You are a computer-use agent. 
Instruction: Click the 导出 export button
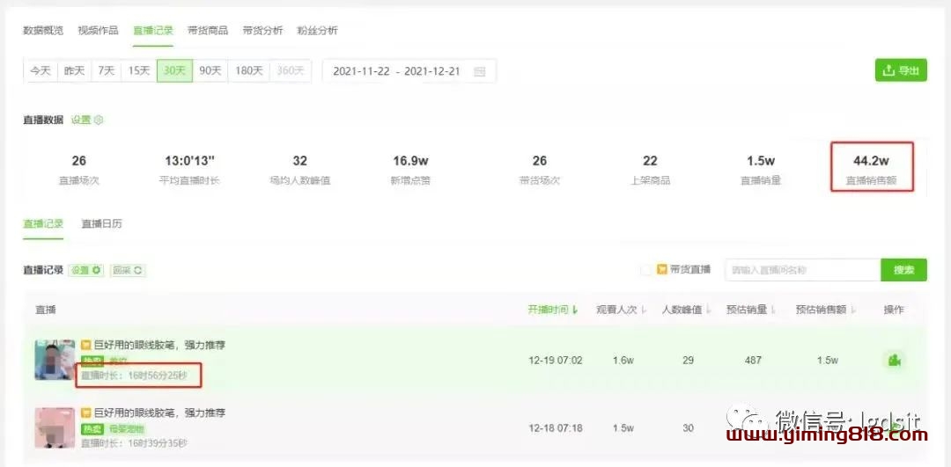901,70
